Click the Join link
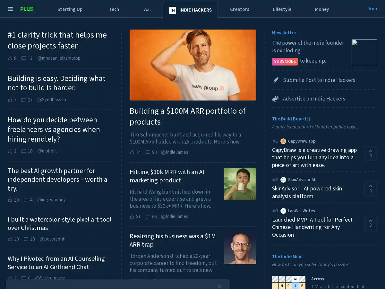The width and height of the screenshot is (385, 289). (372, 9)
